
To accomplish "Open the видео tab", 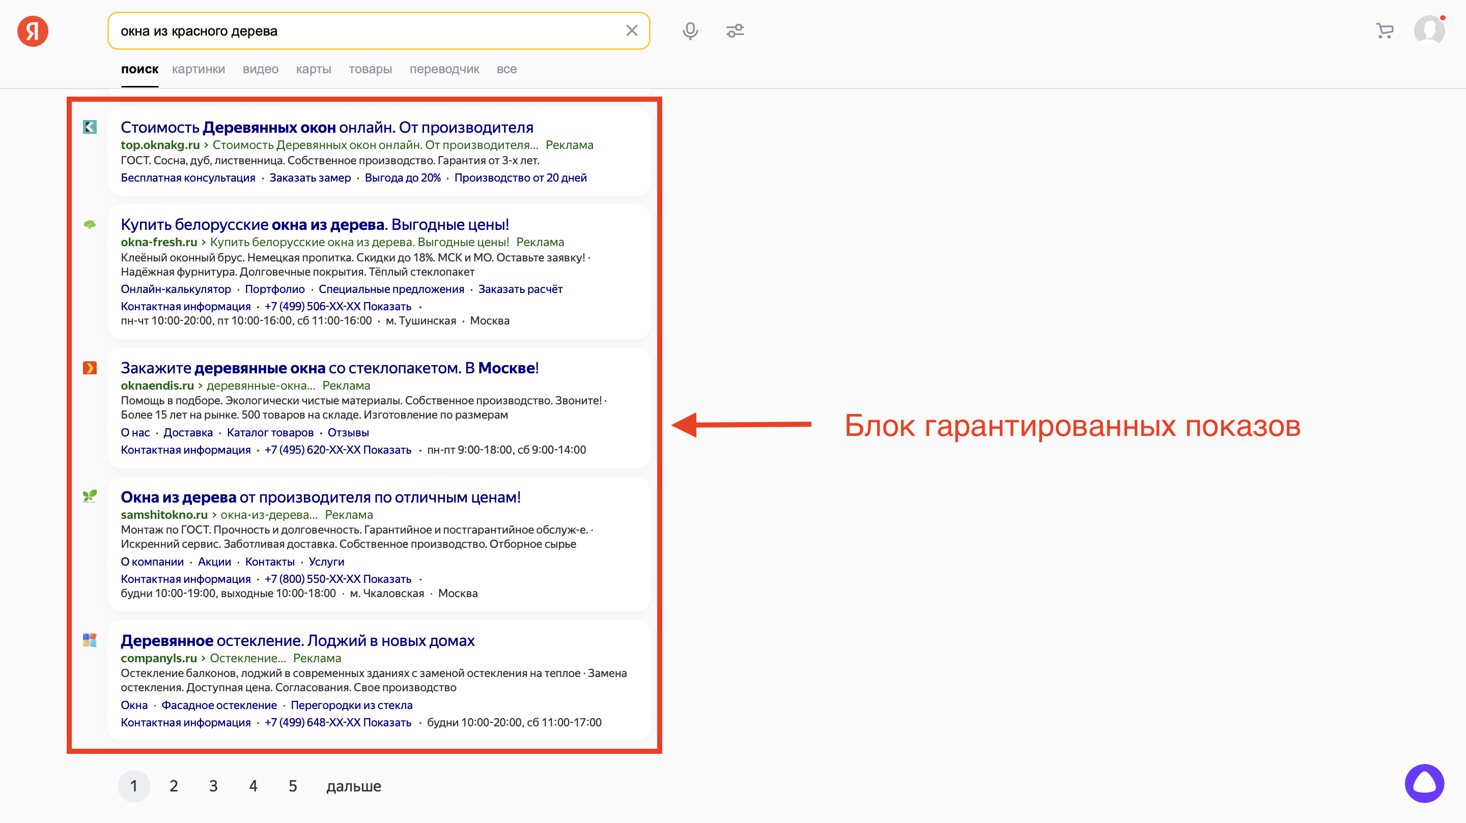I will point(261,69).
